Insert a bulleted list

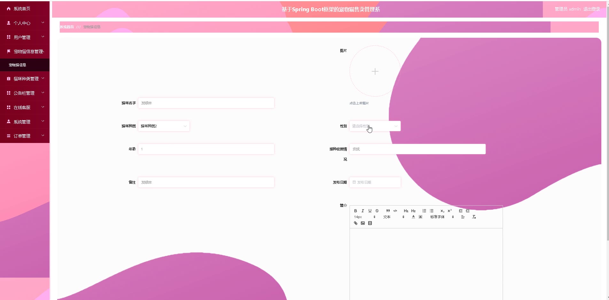click(432, 211)
